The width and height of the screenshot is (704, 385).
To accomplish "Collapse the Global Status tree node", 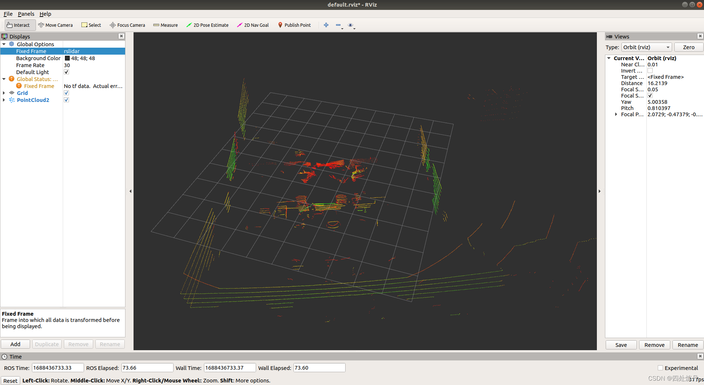I will click(x=4, y=79).
